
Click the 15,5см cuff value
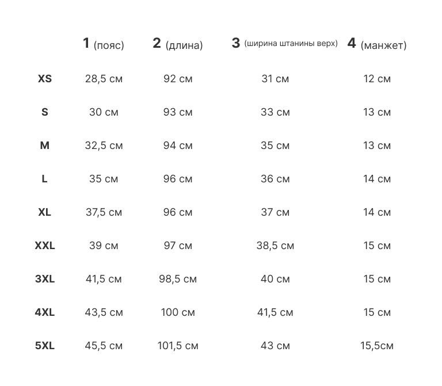tap(377, 346)
